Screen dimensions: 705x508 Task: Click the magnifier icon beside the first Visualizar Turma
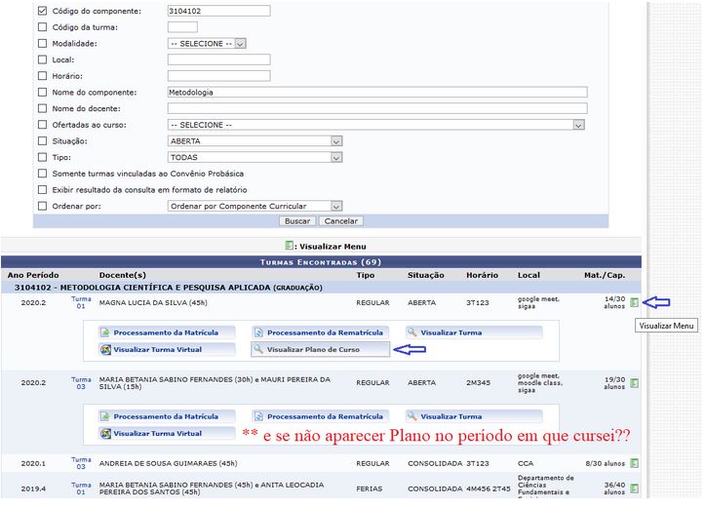pos(412,332)
